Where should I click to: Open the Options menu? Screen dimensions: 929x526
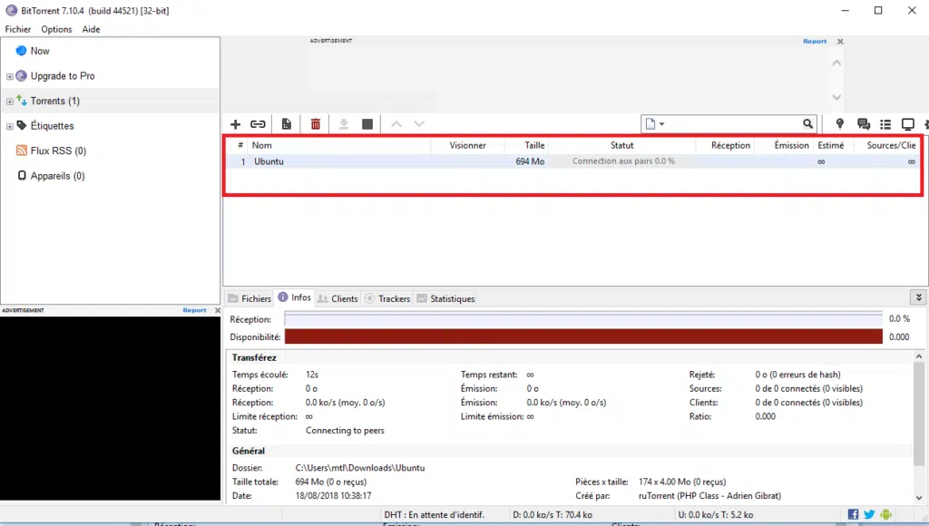[56, 29]
